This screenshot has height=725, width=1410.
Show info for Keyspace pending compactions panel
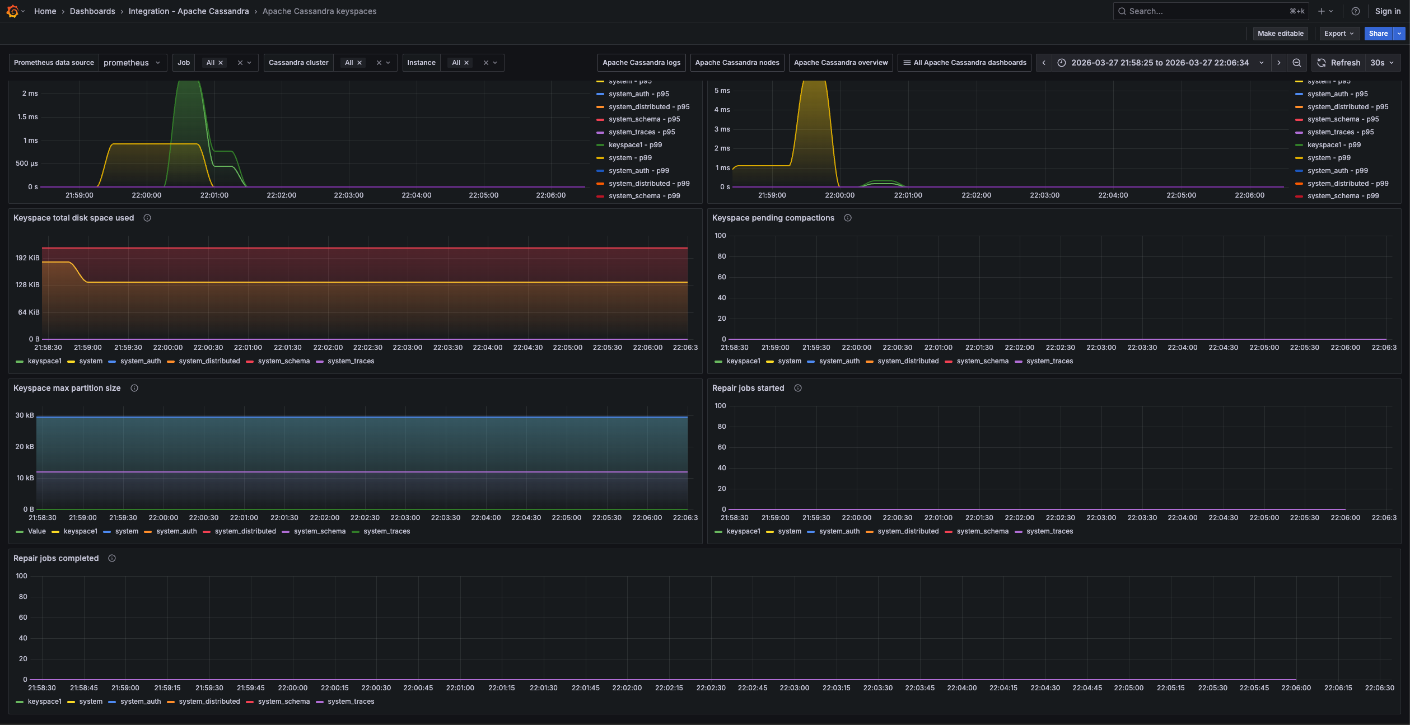coord(847,218)
